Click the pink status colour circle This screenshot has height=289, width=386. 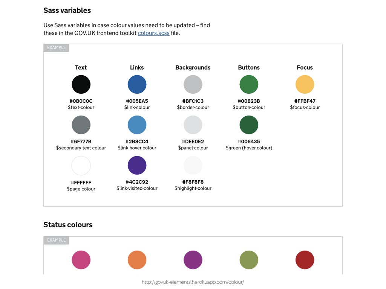click(81, 260)
